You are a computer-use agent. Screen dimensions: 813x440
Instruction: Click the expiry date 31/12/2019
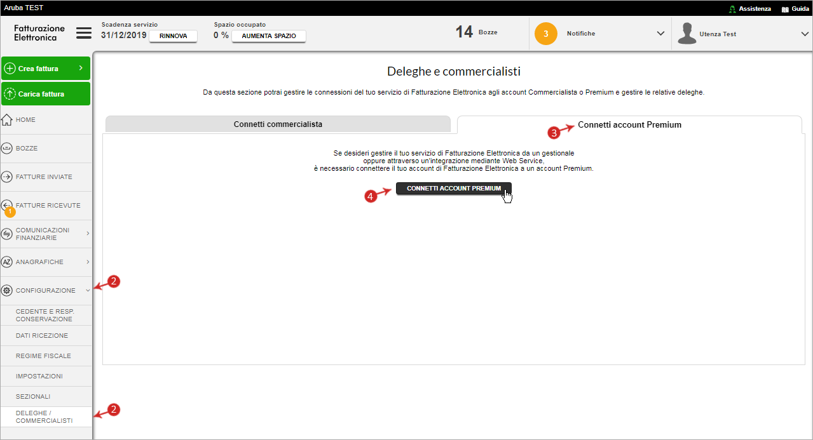tap(123, 36)
